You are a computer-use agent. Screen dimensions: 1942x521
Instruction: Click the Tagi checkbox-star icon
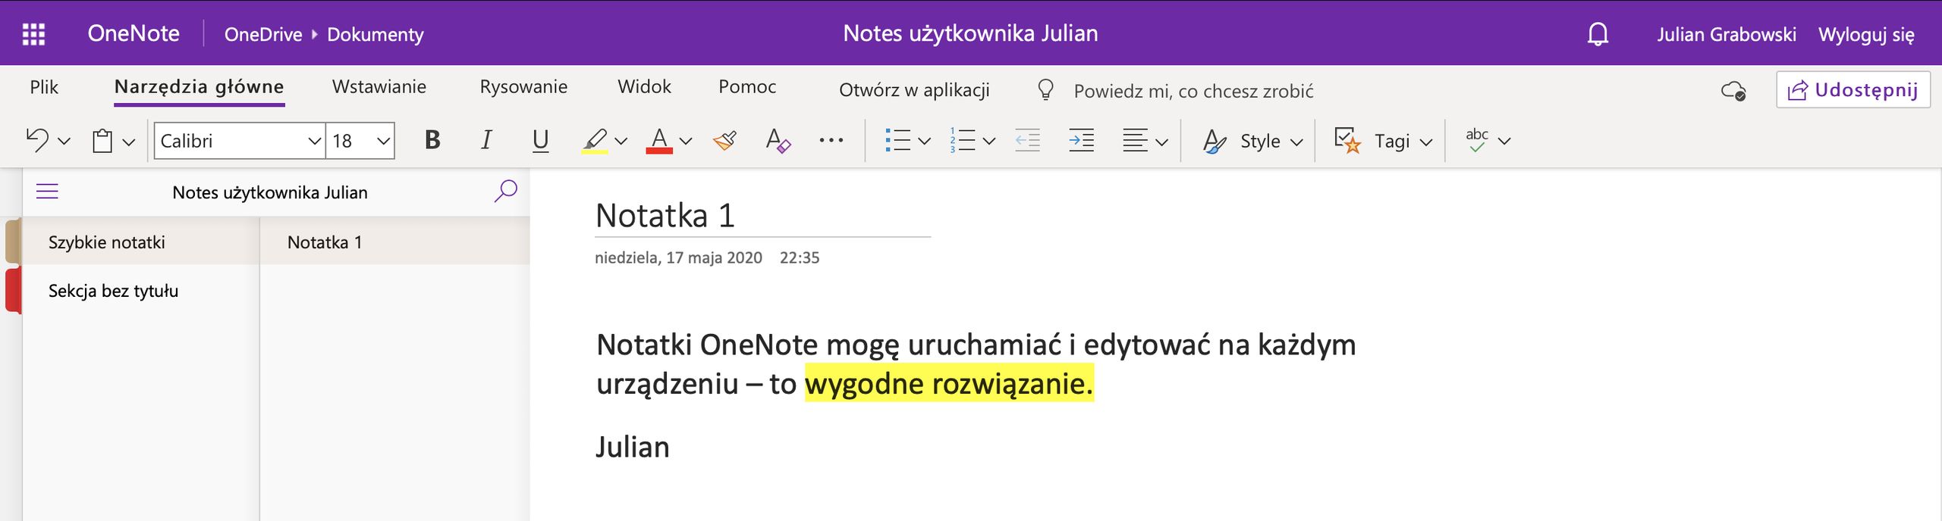[1347, 140]
